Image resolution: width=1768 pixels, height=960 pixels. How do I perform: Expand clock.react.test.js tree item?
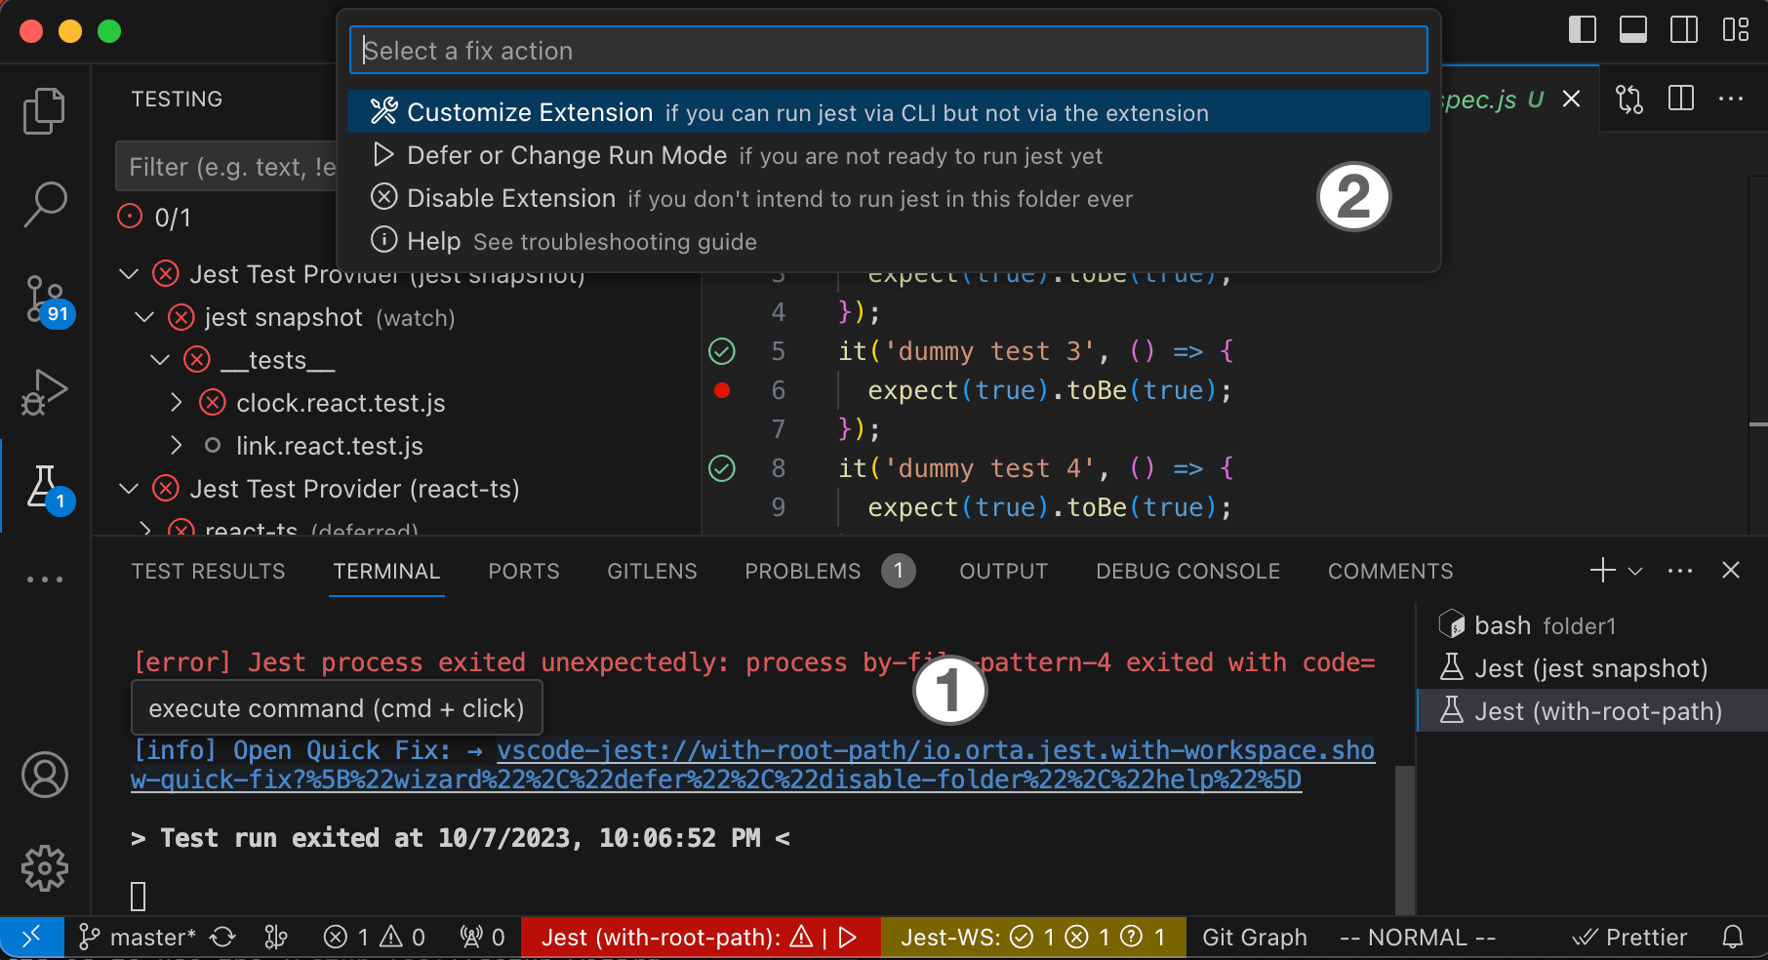coord(176,403)
